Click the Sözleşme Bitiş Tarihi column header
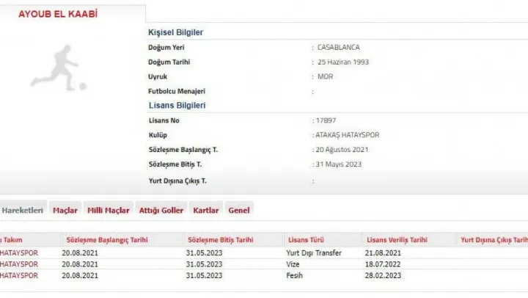This screenshot has width=528, height=298. 220,240
